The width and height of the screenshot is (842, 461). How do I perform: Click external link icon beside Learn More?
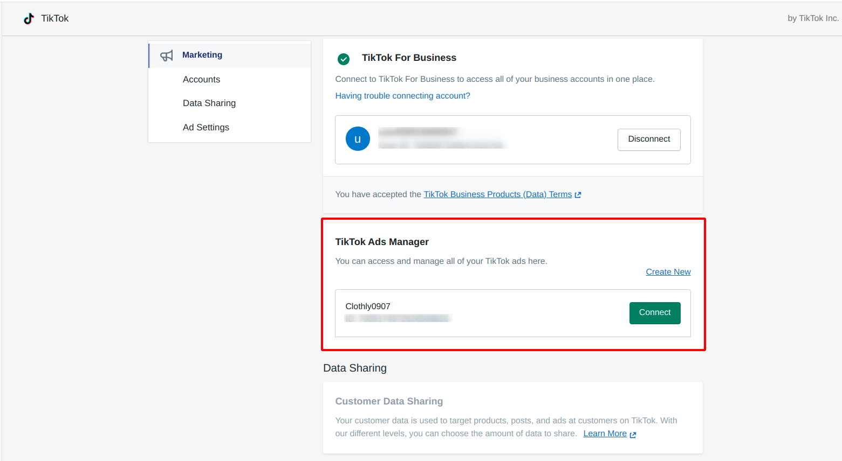click(633, 435)
